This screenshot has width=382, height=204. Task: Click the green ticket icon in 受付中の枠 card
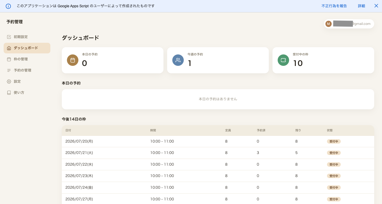(x=283, y=60)
